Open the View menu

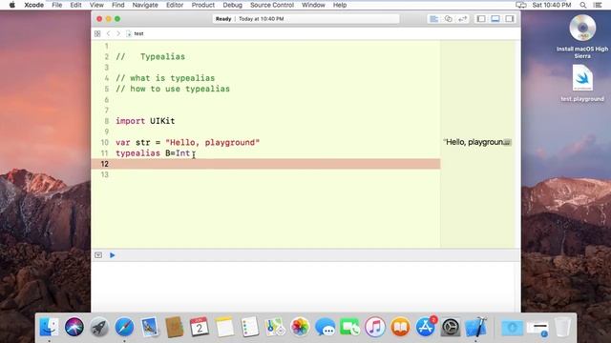[x=96, y=5]
